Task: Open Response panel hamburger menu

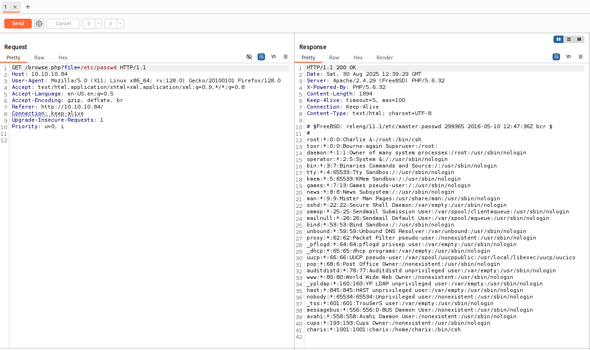Action: pyautogui.click(x=581, y=57)
